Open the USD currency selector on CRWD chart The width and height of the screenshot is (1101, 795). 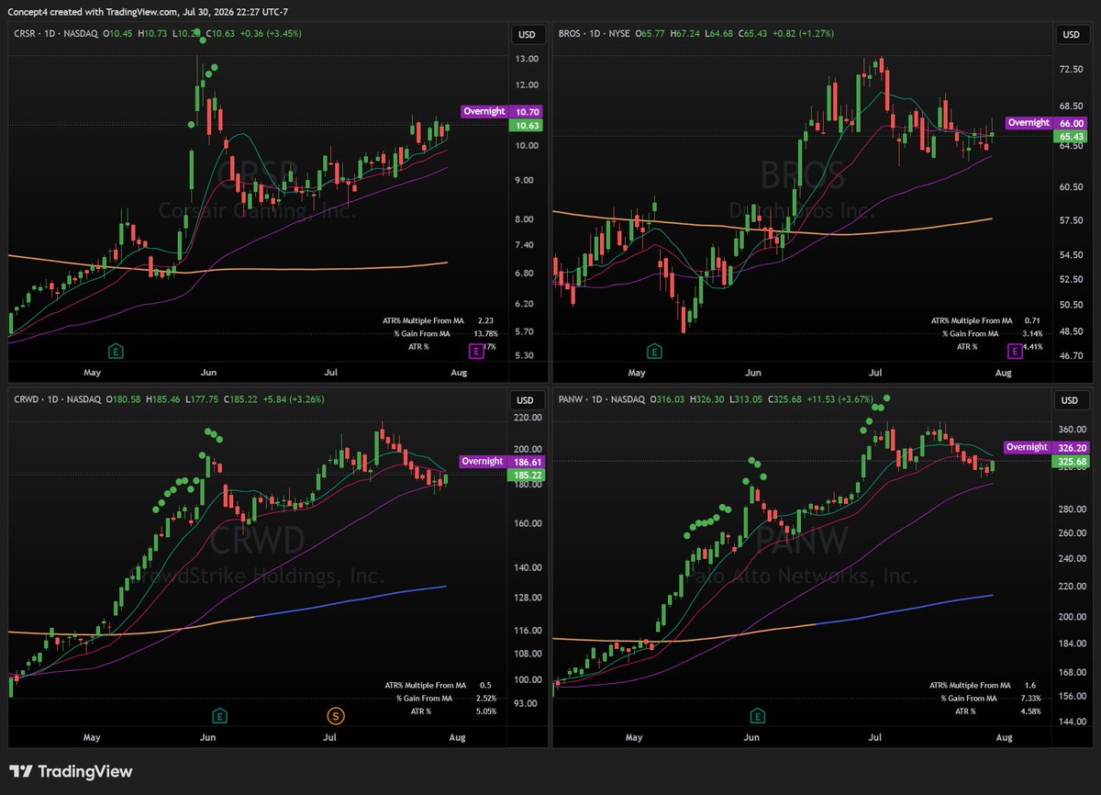click(526, 400)
